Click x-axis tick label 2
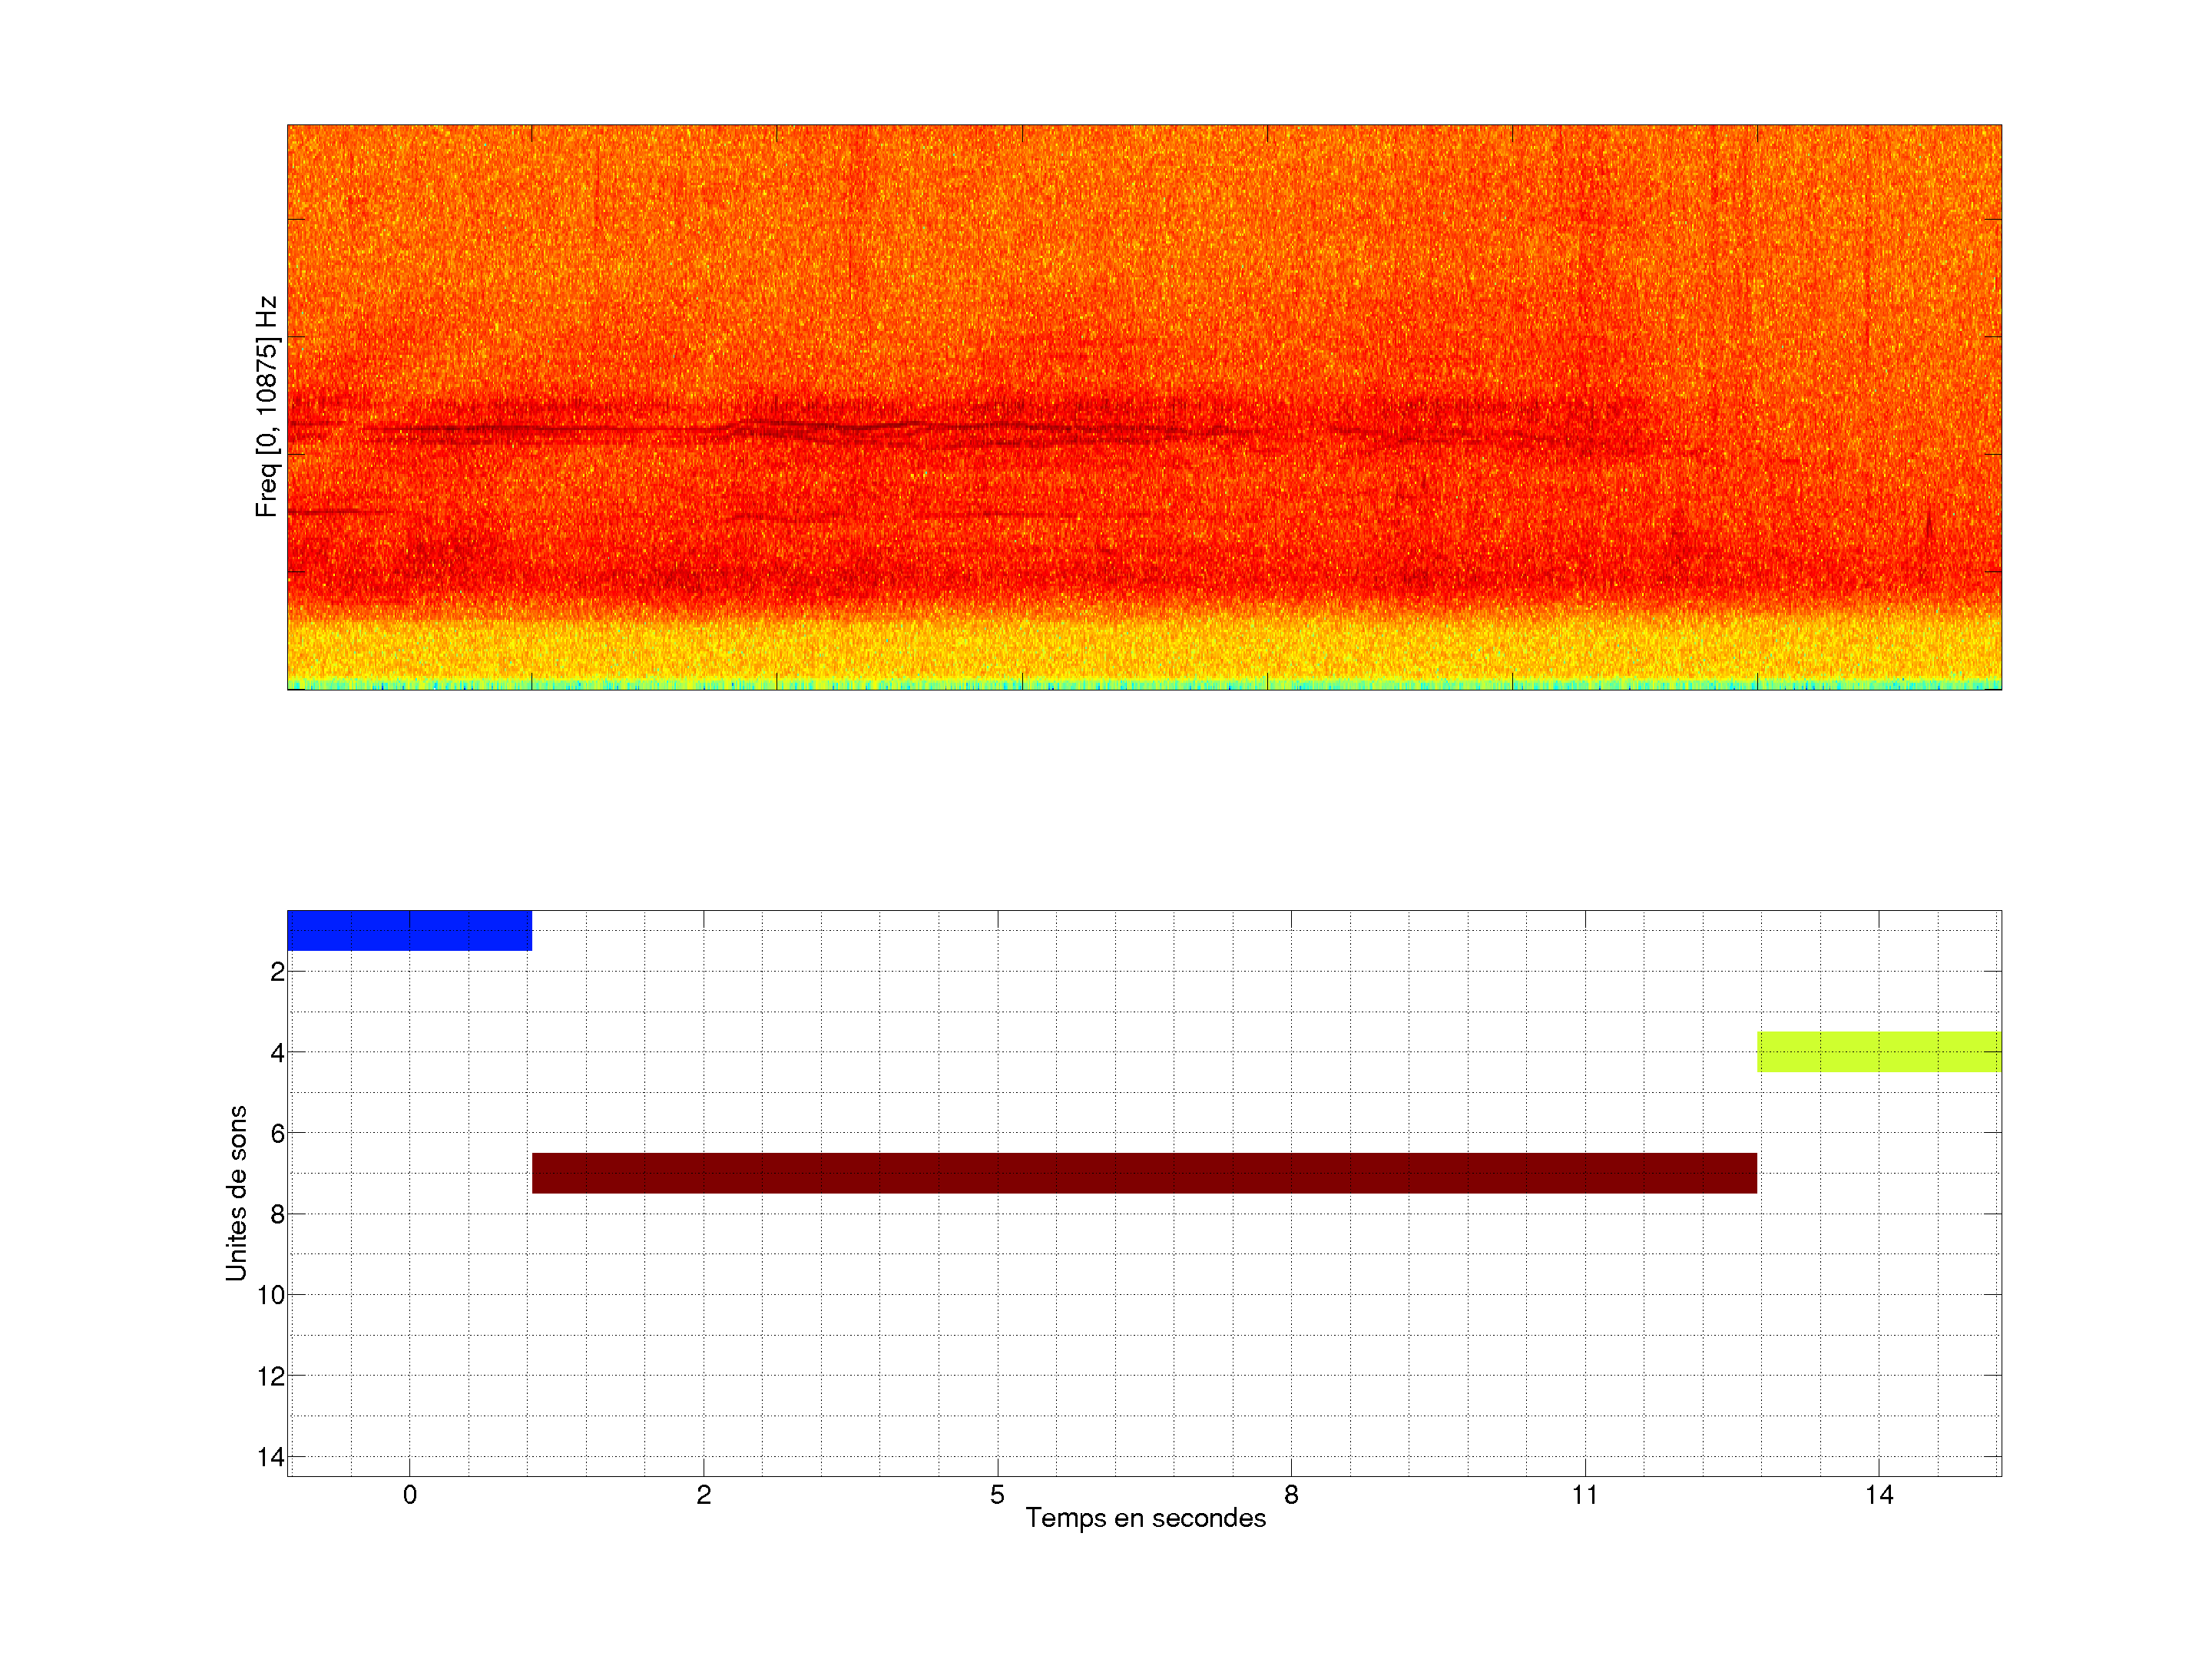This screenshot has height=1659, width=2212. click(x=703, y=1495)
